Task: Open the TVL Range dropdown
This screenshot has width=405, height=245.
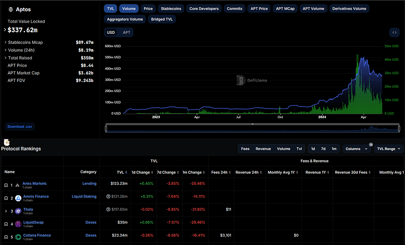Action: [389, 149]
